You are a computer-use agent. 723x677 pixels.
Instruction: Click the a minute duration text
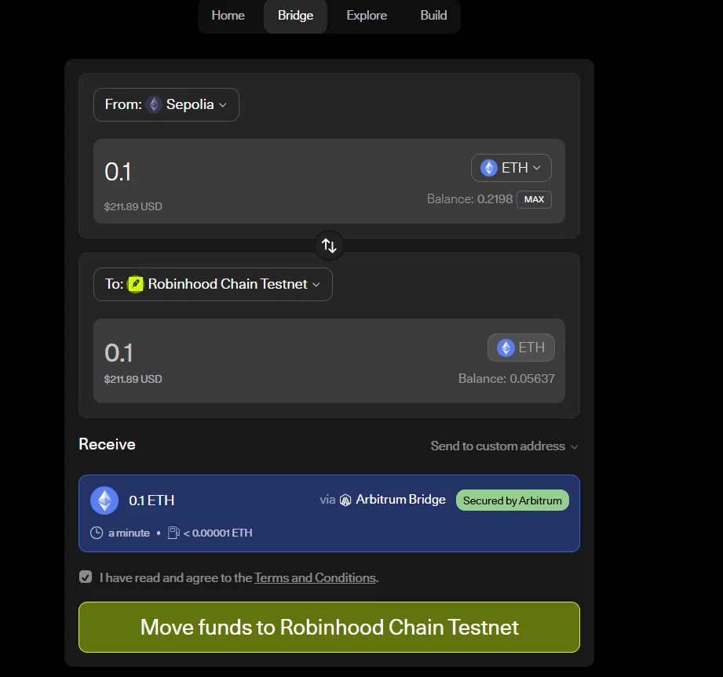pyautogui.click(x=129, y=533)
